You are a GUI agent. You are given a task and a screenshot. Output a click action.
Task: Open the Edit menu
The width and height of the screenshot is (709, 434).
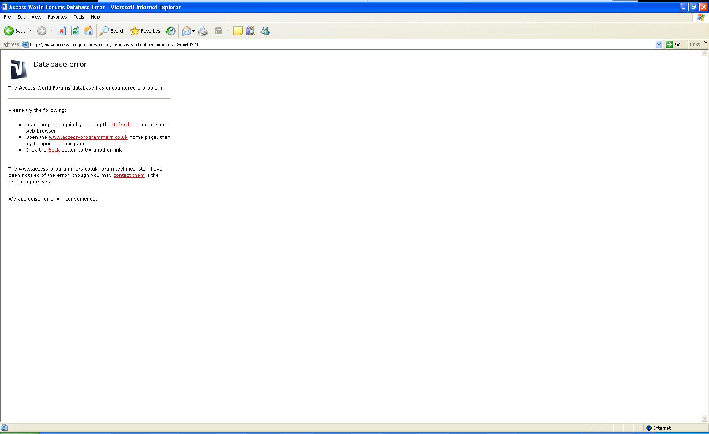(x=21, y=17)
